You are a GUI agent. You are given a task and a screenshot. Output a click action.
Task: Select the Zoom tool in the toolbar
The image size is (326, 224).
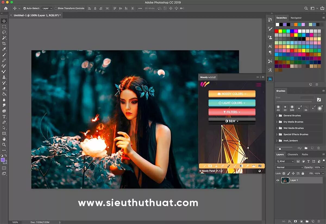coord(4,144)
